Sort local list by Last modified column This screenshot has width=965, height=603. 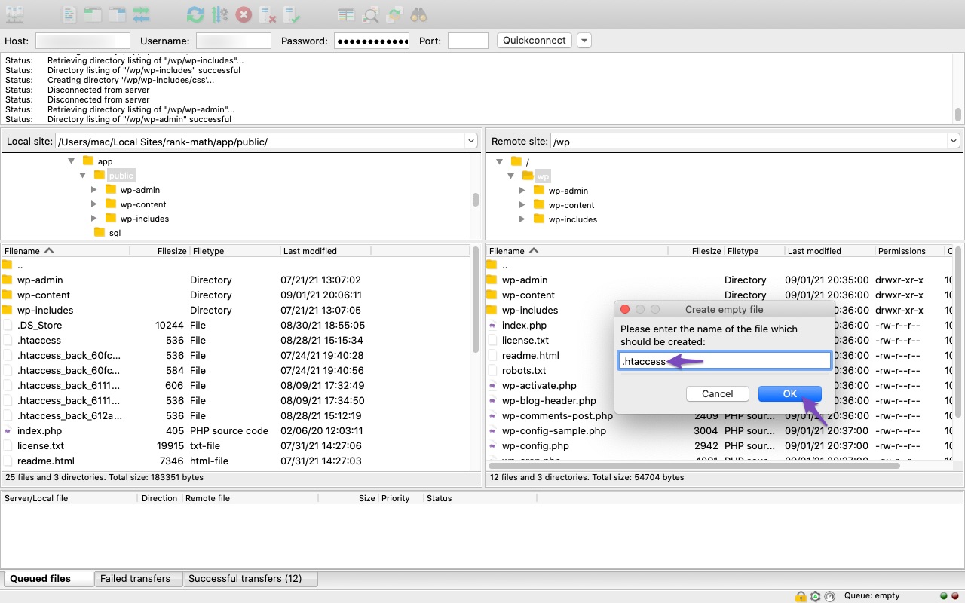[x=326, y=251]
